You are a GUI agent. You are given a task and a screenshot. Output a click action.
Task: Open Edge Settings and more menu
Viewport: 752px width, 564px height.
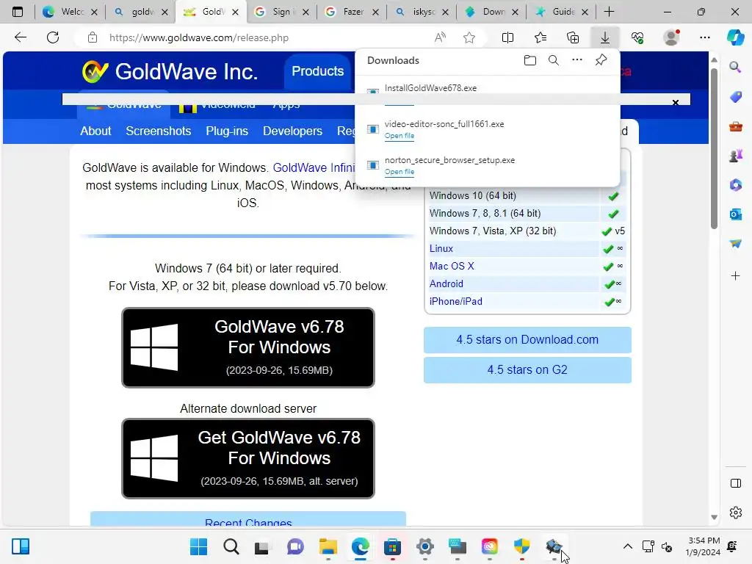[704, 37]
